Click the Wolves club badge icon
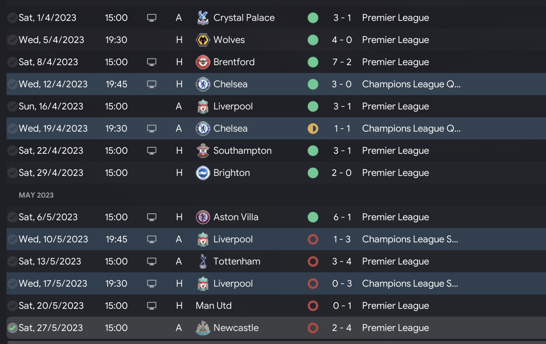Viewport: 546px width, 344px height. pyautogui.click(x=203, y=40)
